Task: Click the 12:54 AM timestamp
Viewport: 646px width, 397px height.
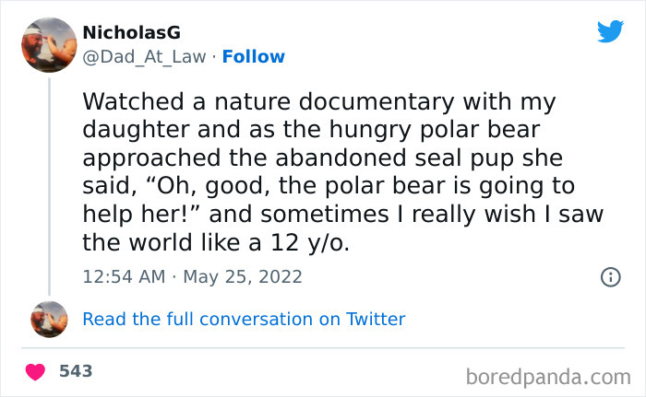Action: click(123, 276)
